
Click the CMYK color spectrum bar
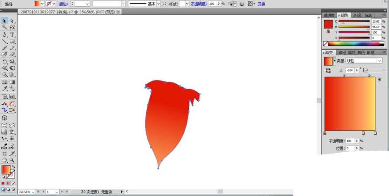click(354, 44)
